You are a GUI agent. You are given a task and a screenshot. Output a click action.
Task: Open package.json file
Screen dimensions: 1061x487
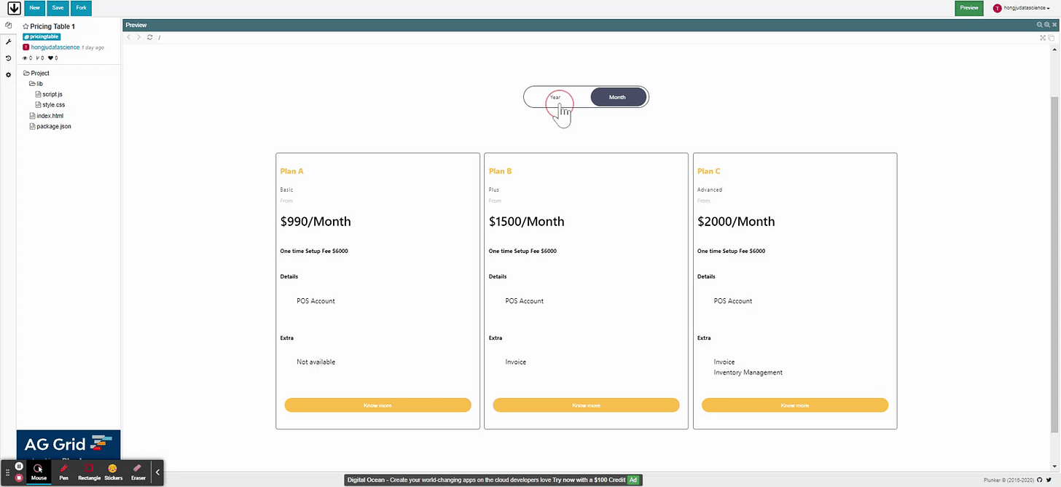tap(50, 126)
